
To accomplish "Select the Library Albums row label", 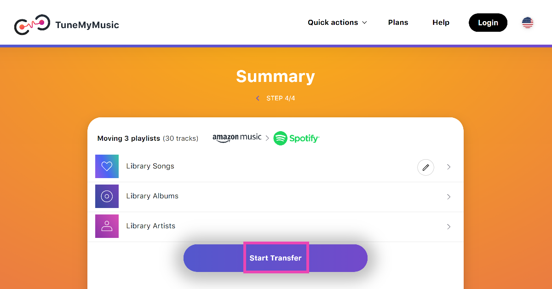I will (152, 196).
